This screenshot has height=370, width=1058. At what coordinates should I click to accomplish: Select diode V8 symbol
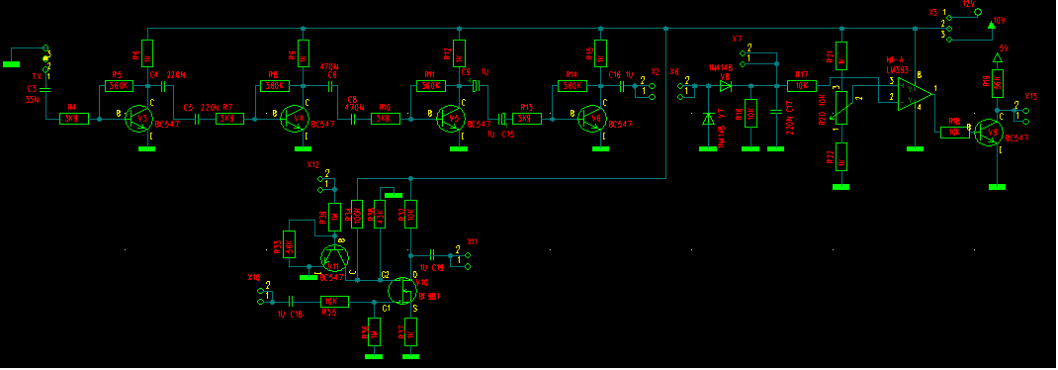[726, 86]
